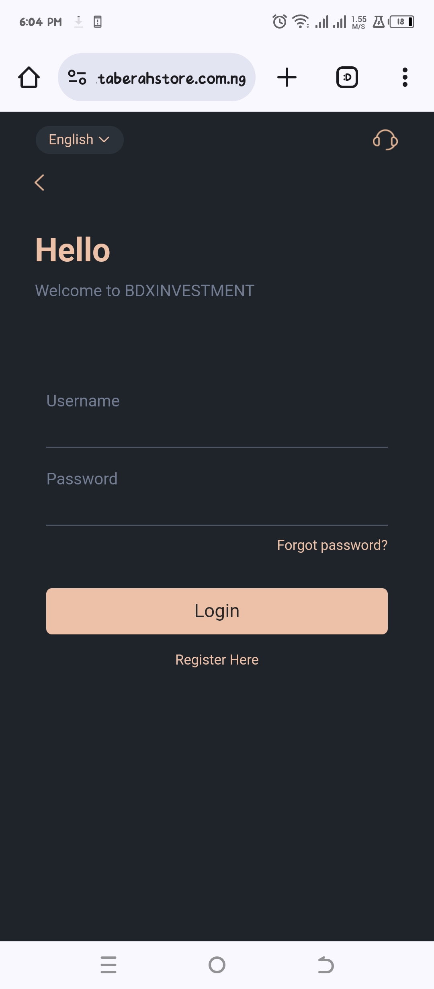434x989 pixels.
Task: Click the back chevron above Hello heading
Action: tap(39, 183)
